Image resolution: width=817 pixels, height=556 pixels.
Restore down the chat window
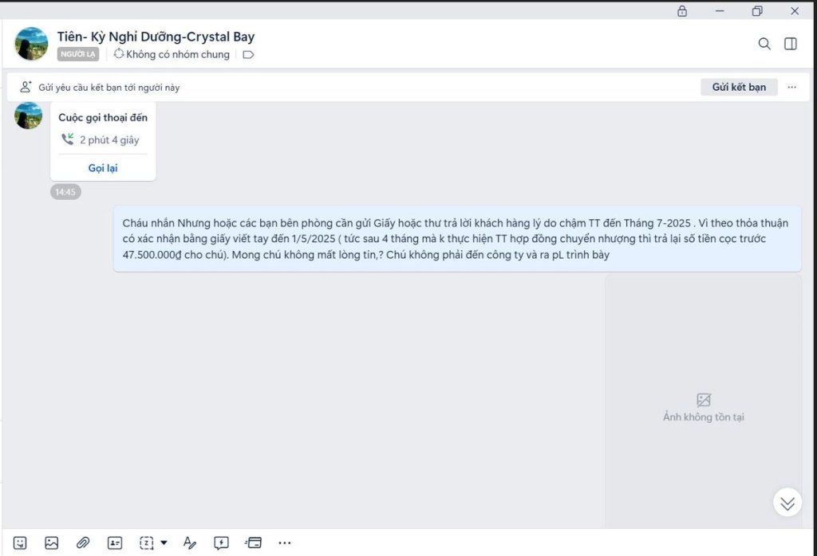tap(757, 11)
